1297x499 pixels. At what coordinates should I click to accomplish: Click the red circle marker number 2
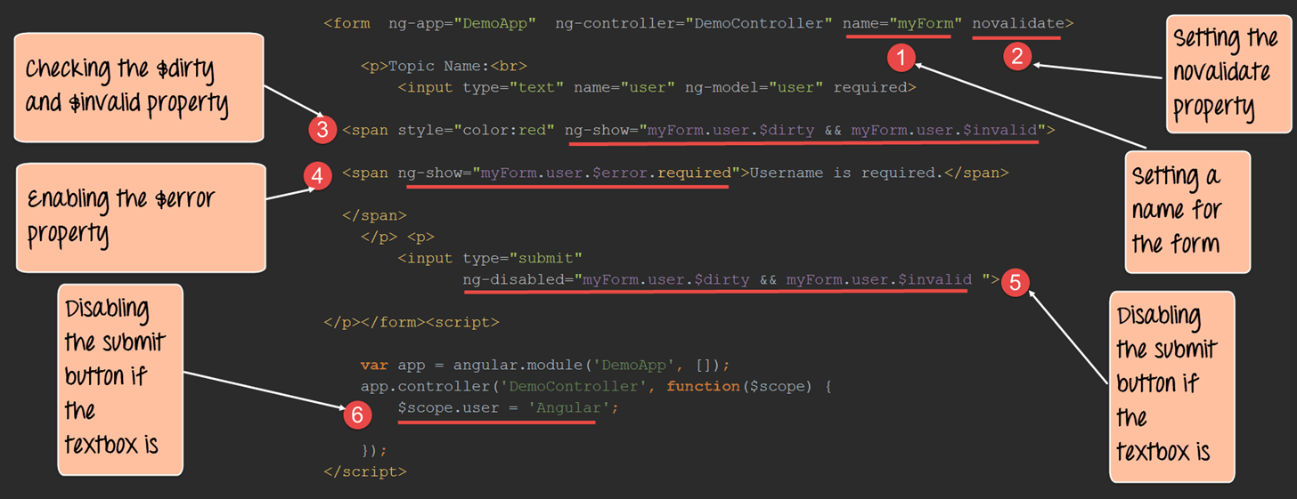click(1016, 57)
